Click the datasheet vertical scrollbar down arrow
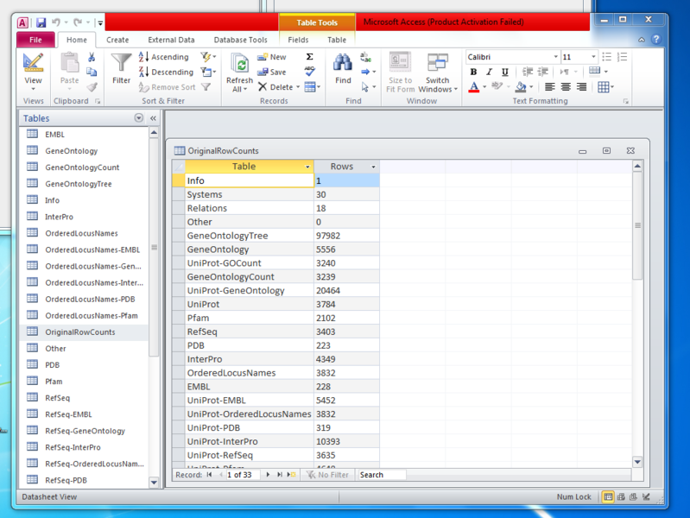This screenshot has height=518, width=690. tap(637, 462)
